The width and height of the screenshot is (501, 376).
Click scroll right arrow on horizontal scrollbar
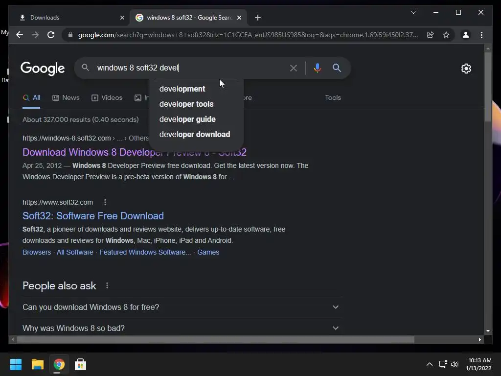(479, 340)
